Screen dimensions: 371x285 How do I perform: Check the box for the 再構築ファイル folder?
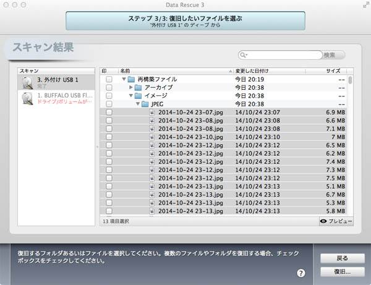pos(109,80)
